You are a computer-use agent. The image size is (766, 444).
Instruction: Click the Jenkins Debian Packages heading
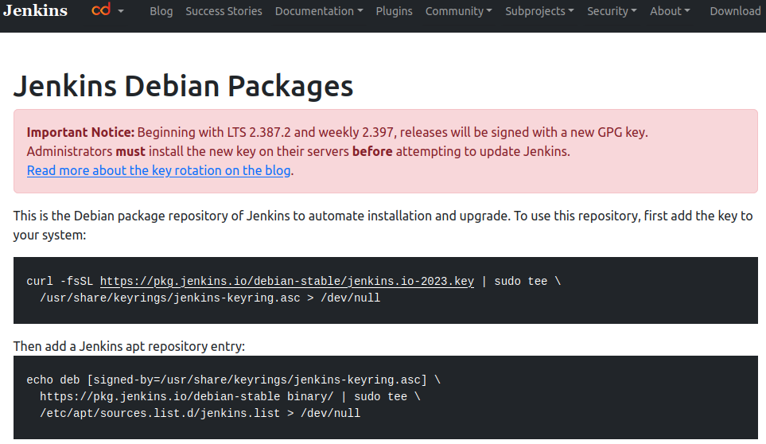(183, 87)
